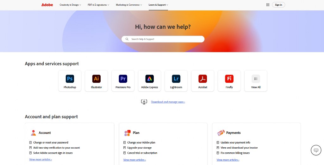The image size is (324, 165).
Task: Open Illustrator support icon
Action: (97, 79)
